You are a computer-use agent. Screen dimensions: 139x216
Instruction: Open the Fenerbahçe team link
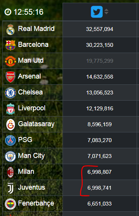coord(36,204)
